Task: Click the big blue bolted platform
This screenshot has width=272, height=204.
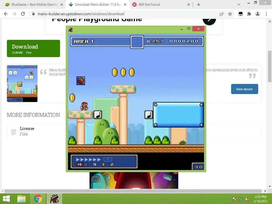Action: (x=178, y=115)
